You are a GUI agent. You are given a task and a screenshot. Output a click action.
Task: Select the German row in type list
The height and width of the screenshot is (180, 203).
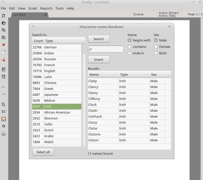point(57,47)
